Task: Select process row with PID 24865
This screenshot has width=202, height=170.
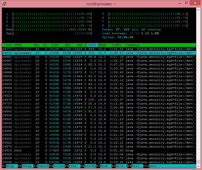Action: 99,65
